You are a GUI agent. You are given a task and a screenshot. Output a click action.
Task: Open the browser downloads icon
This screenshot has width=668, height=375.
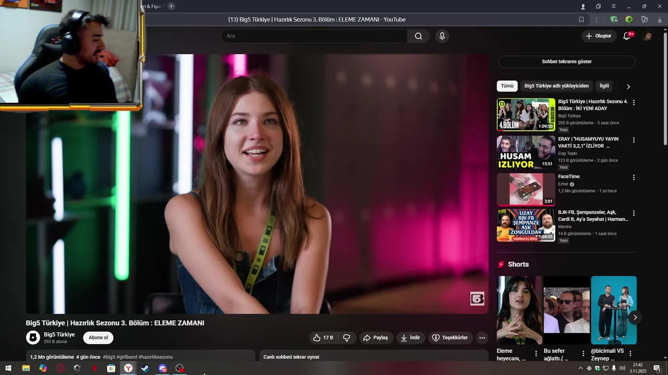click(x=660, y=19)
